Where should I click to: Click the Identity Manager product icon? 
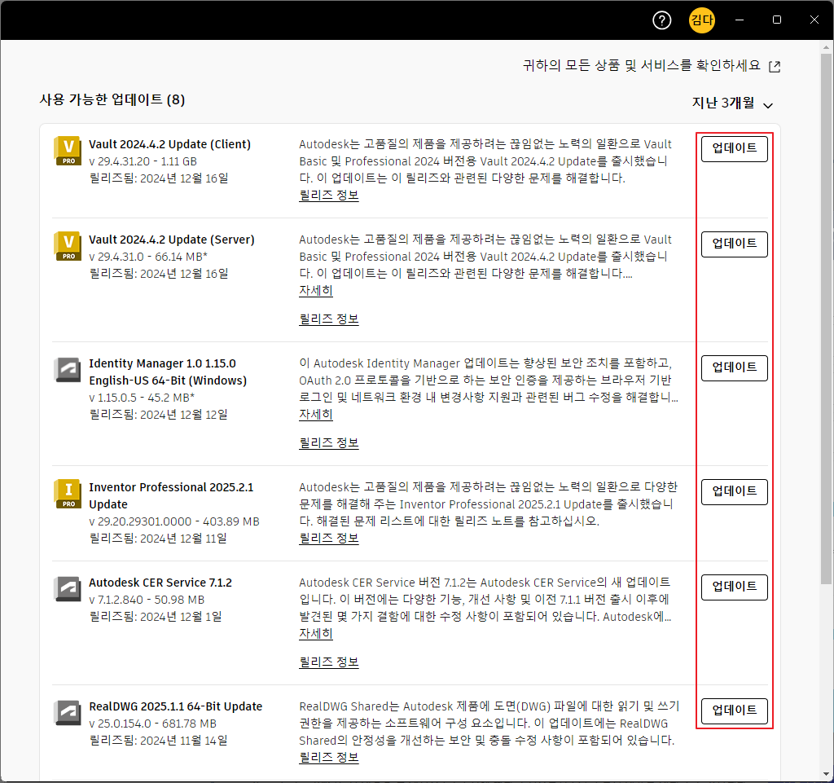68,370
